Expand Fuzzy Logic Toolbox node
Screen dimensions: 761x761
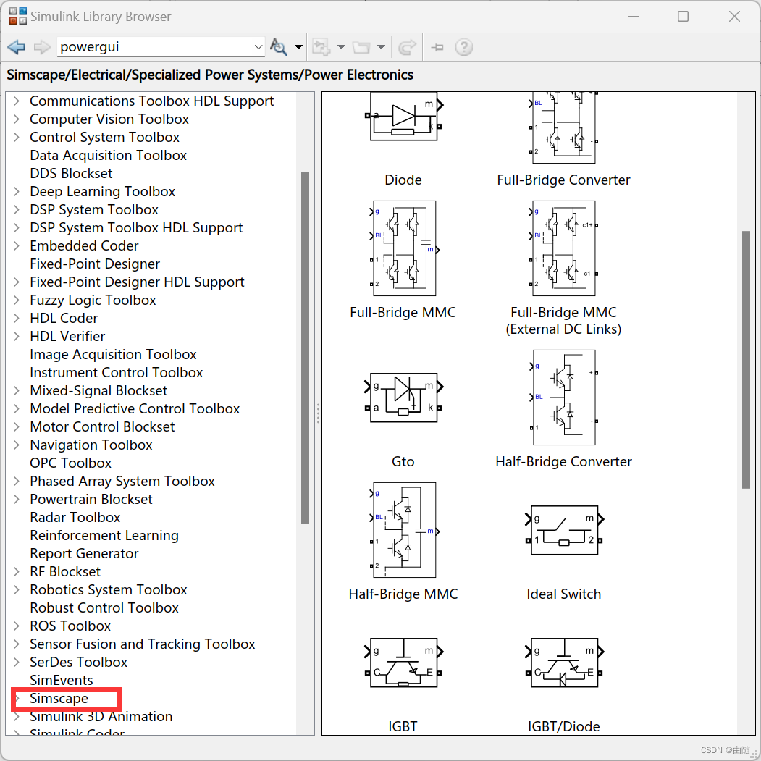[x=17, y=300]
